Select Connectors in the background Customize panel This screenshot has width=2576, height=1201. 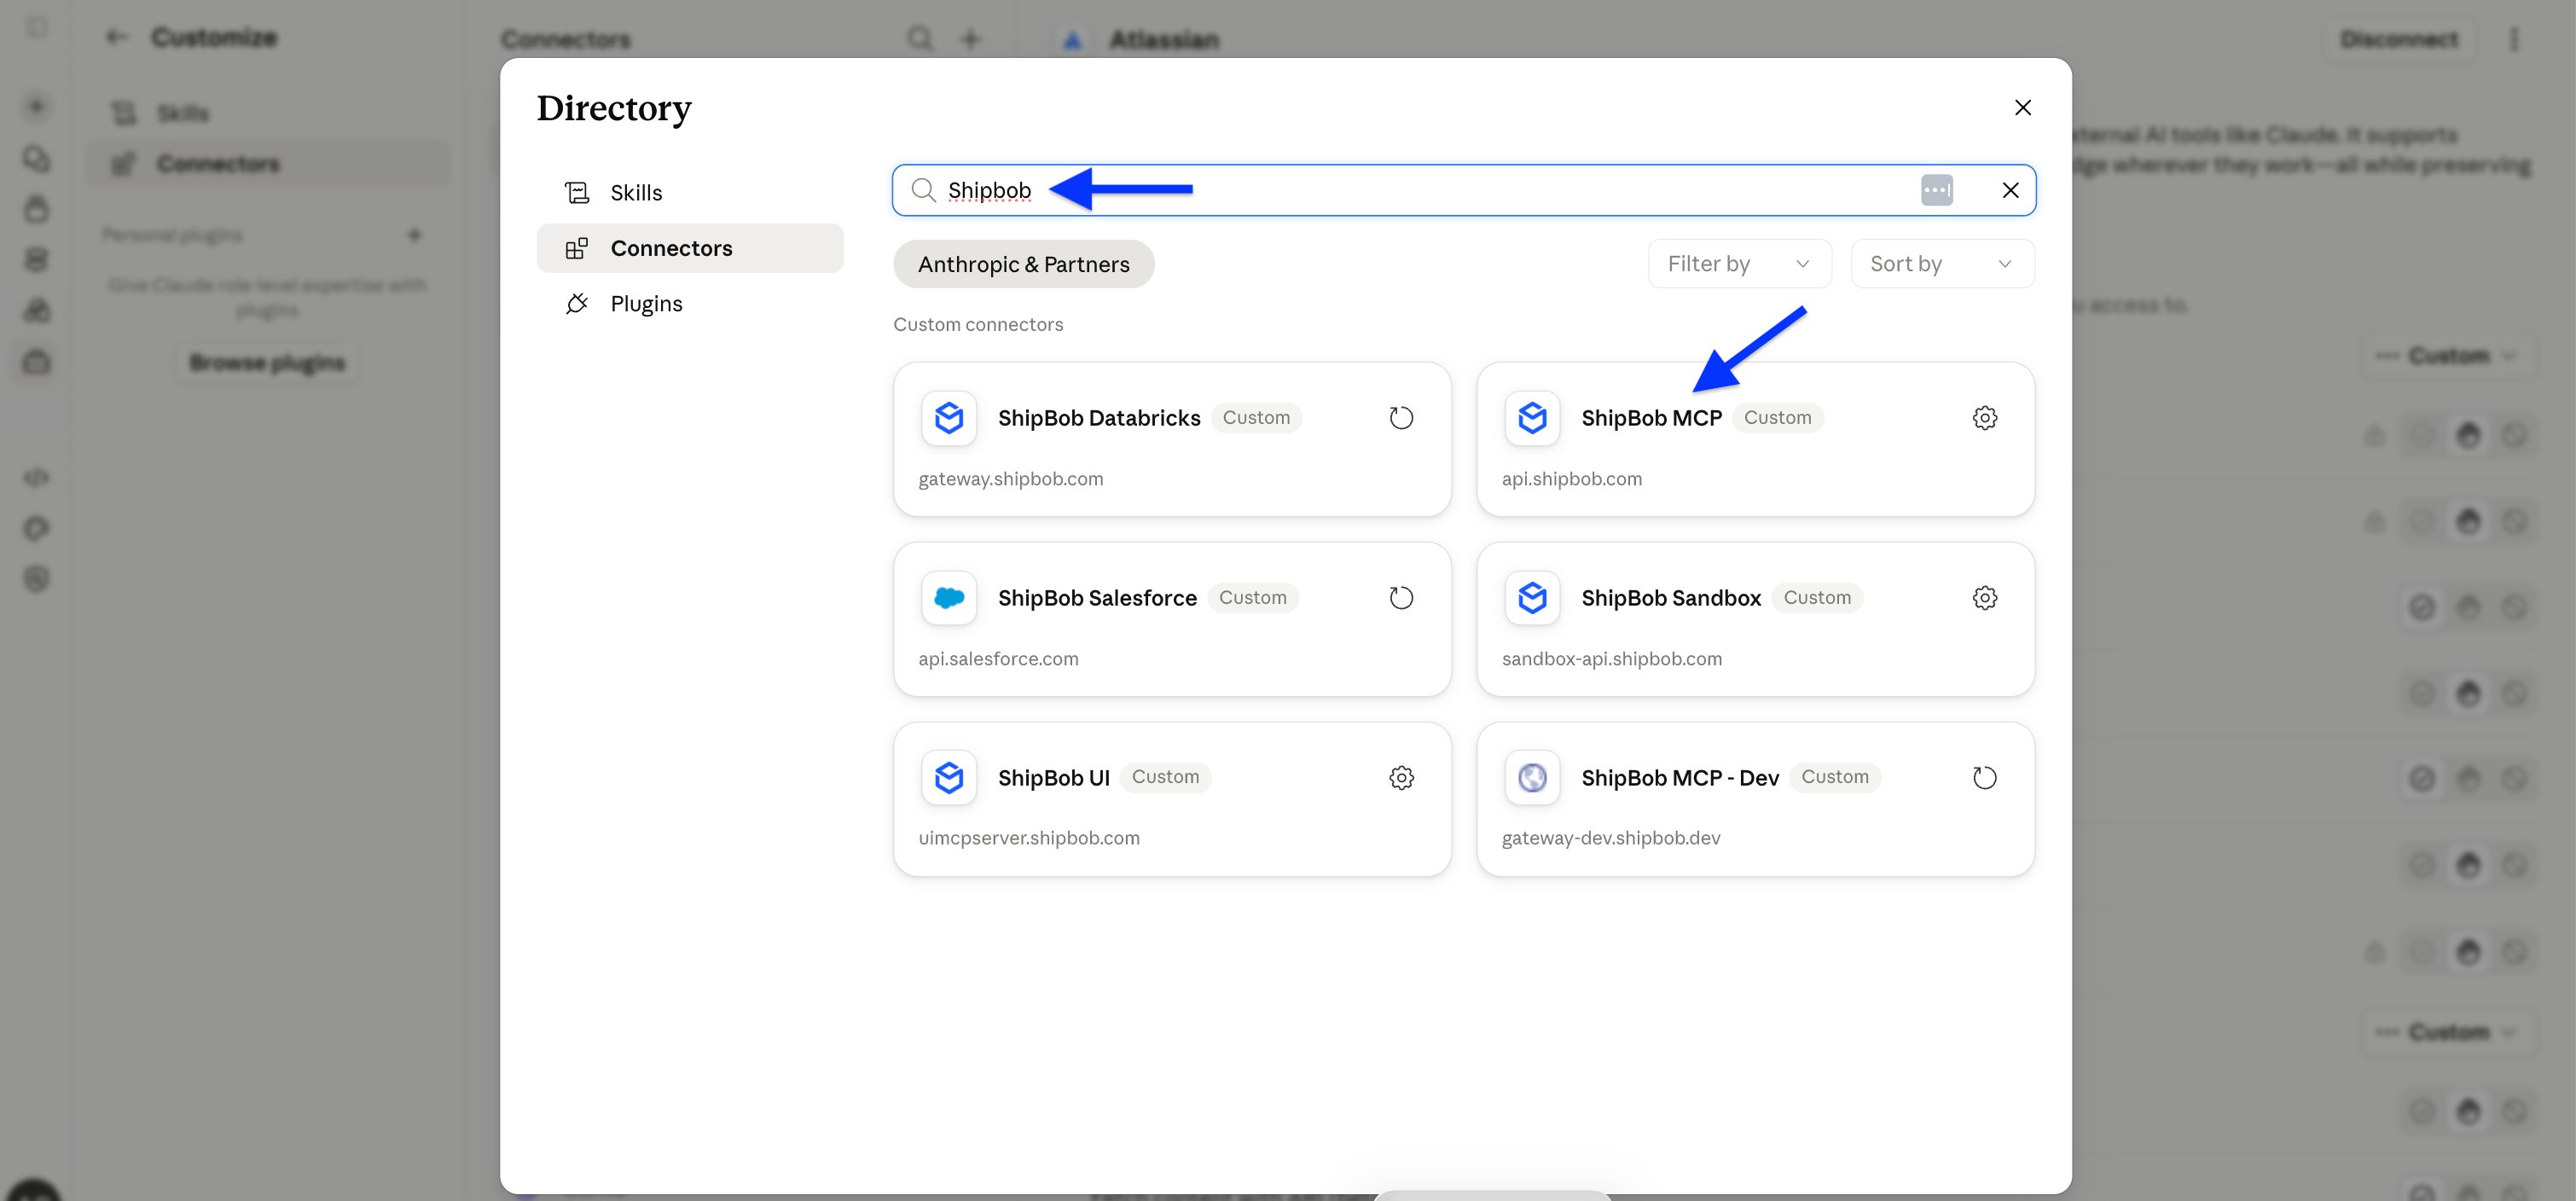pyautogui.click(x=268, y=163)
